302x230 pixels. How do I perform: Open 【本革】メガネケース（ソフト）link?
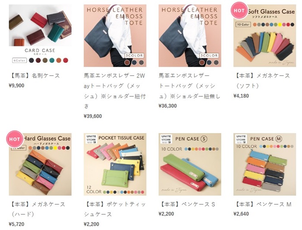click(262, 81)
